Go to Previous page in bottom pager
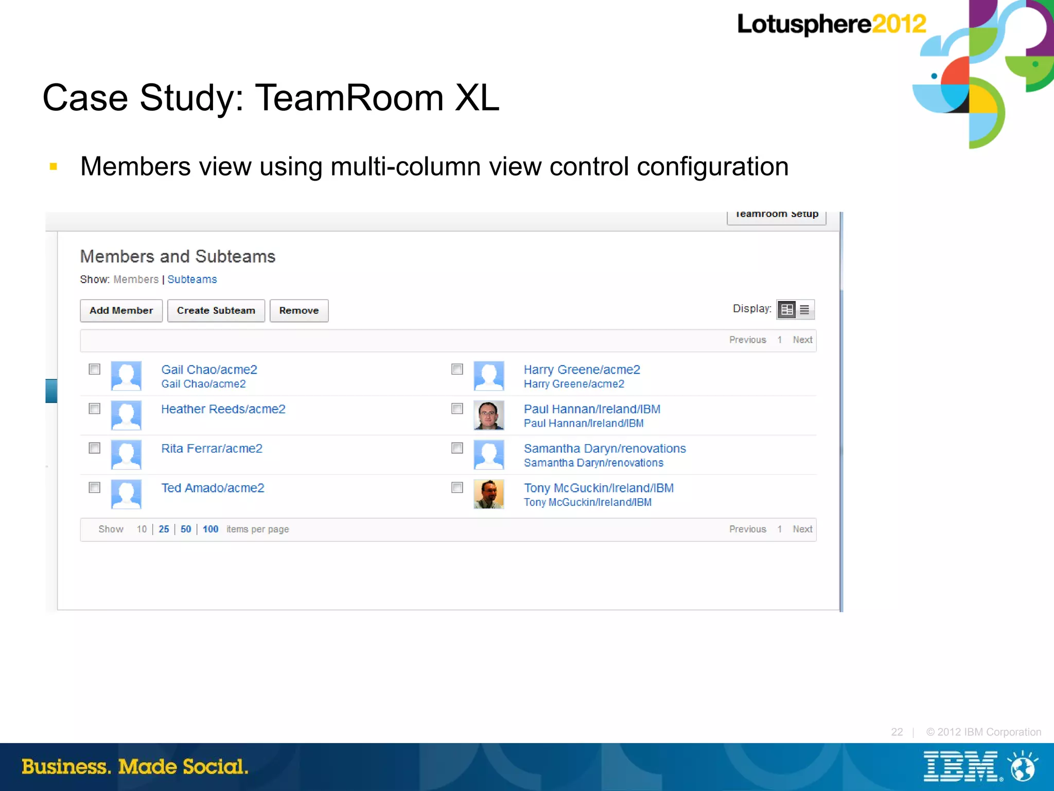The height and width of the screenshot is (791, 1054). pos(747,529)
